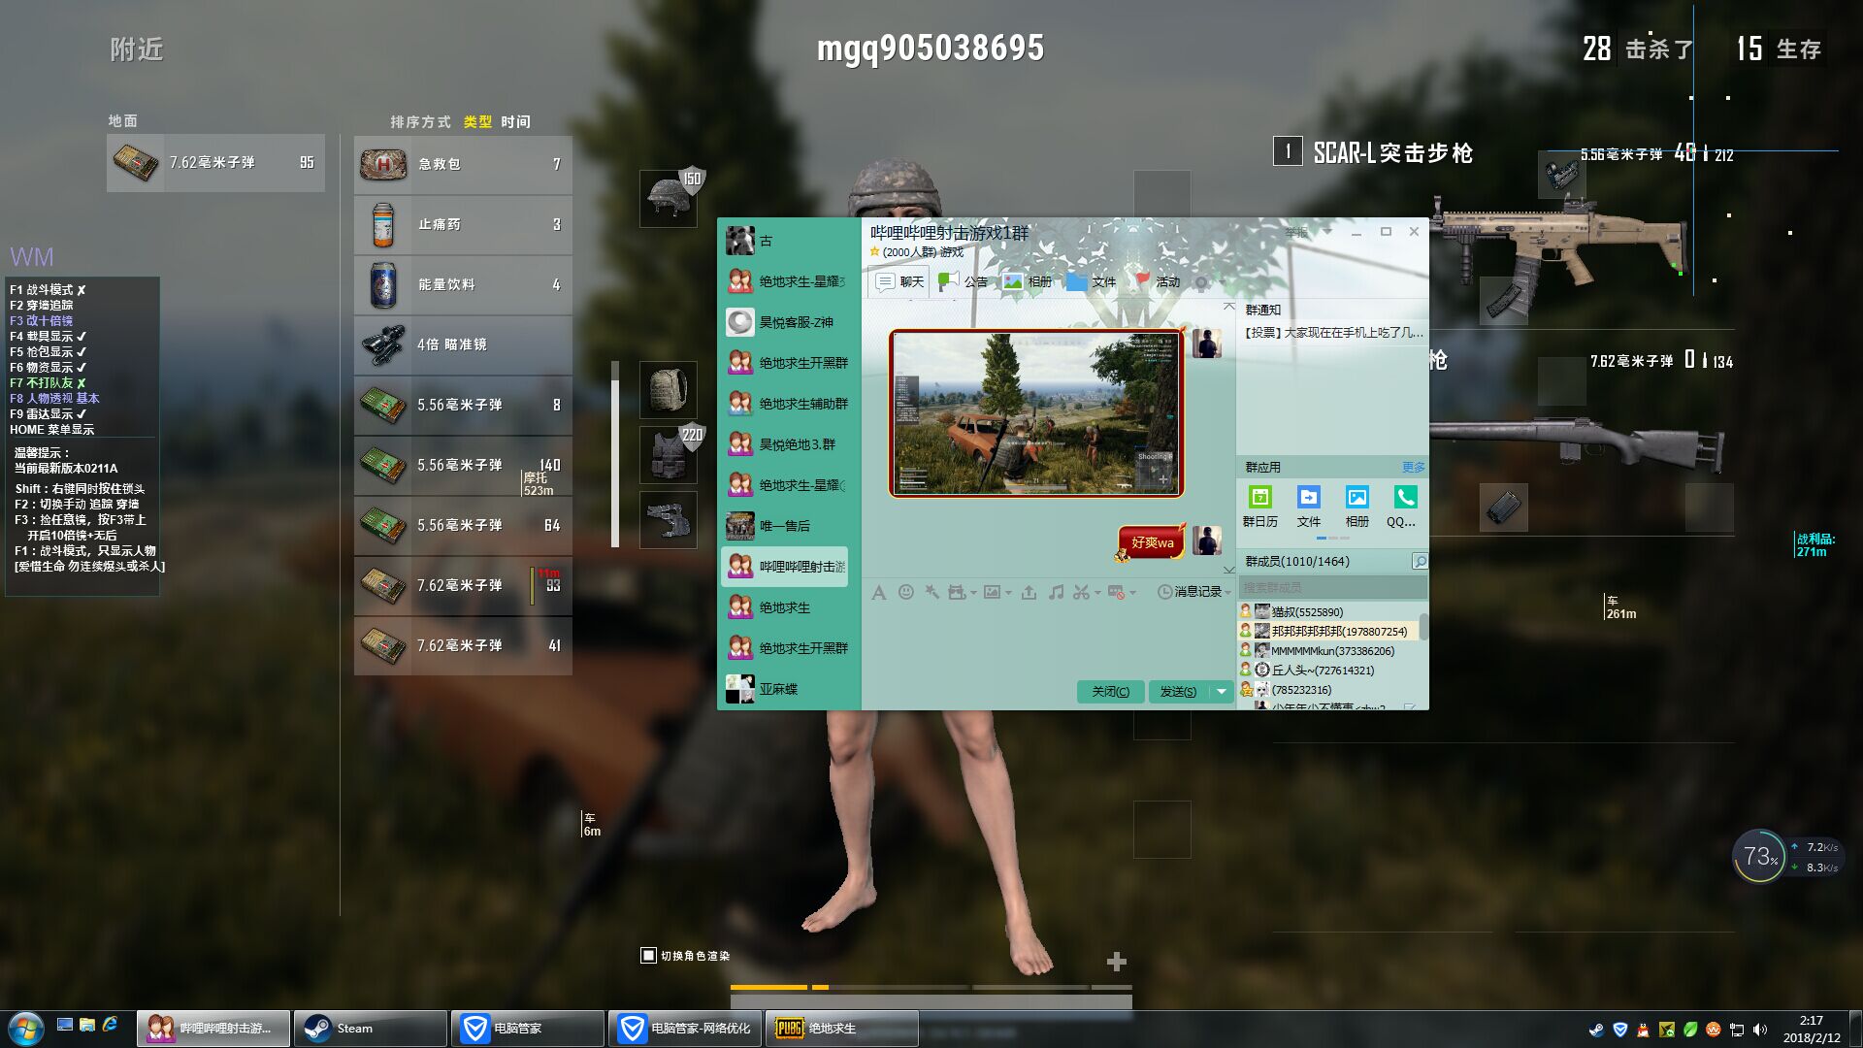Click the 4x scope 4倍瞄准镜 item
The image size is (1863, 1048).
463,344
